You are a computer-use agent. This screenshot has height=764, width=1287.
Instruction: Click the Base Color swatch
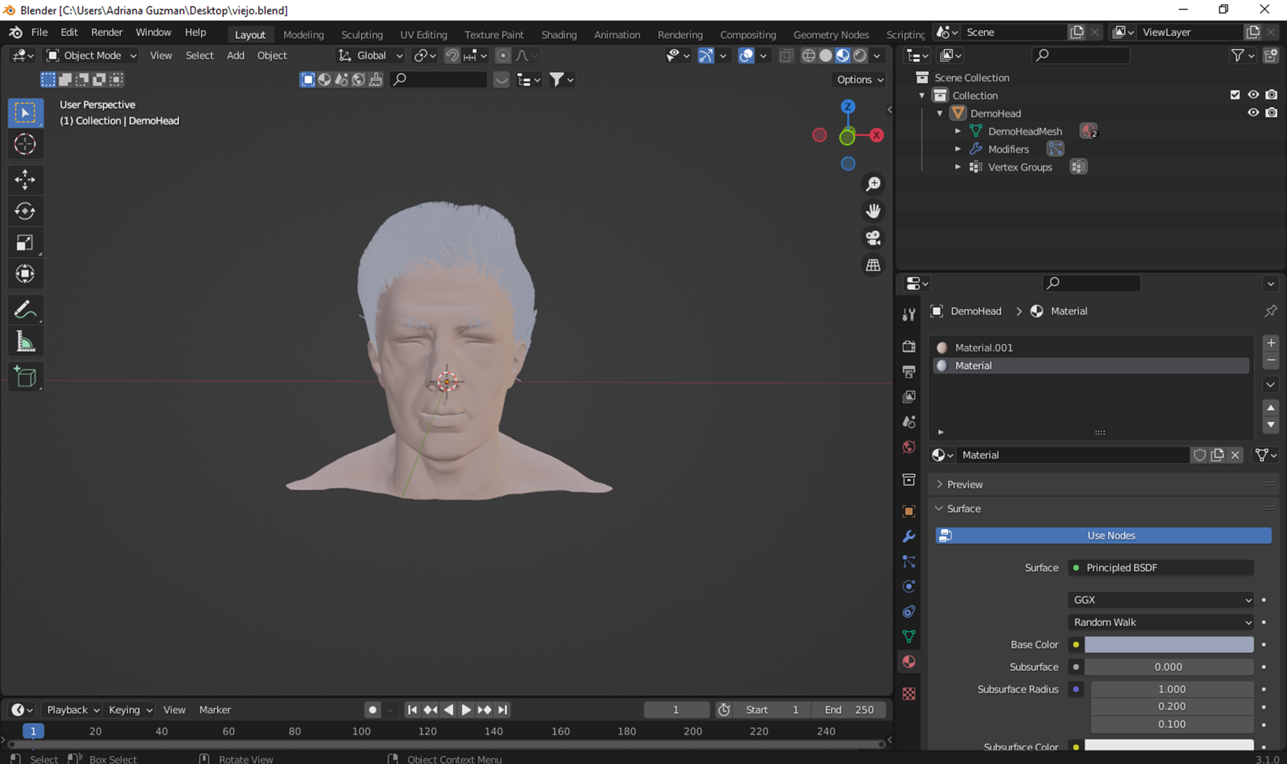[x=1169, y=645]
